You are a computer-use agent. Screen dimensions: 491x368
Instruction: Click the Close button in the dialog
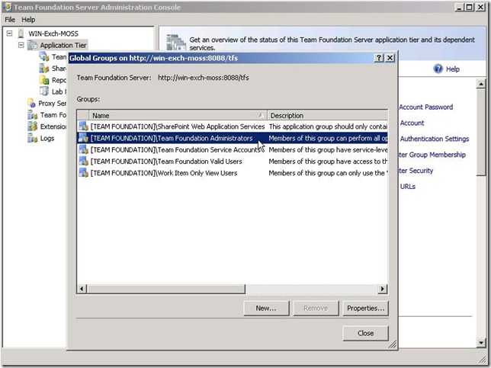click(x=365, y=333)
